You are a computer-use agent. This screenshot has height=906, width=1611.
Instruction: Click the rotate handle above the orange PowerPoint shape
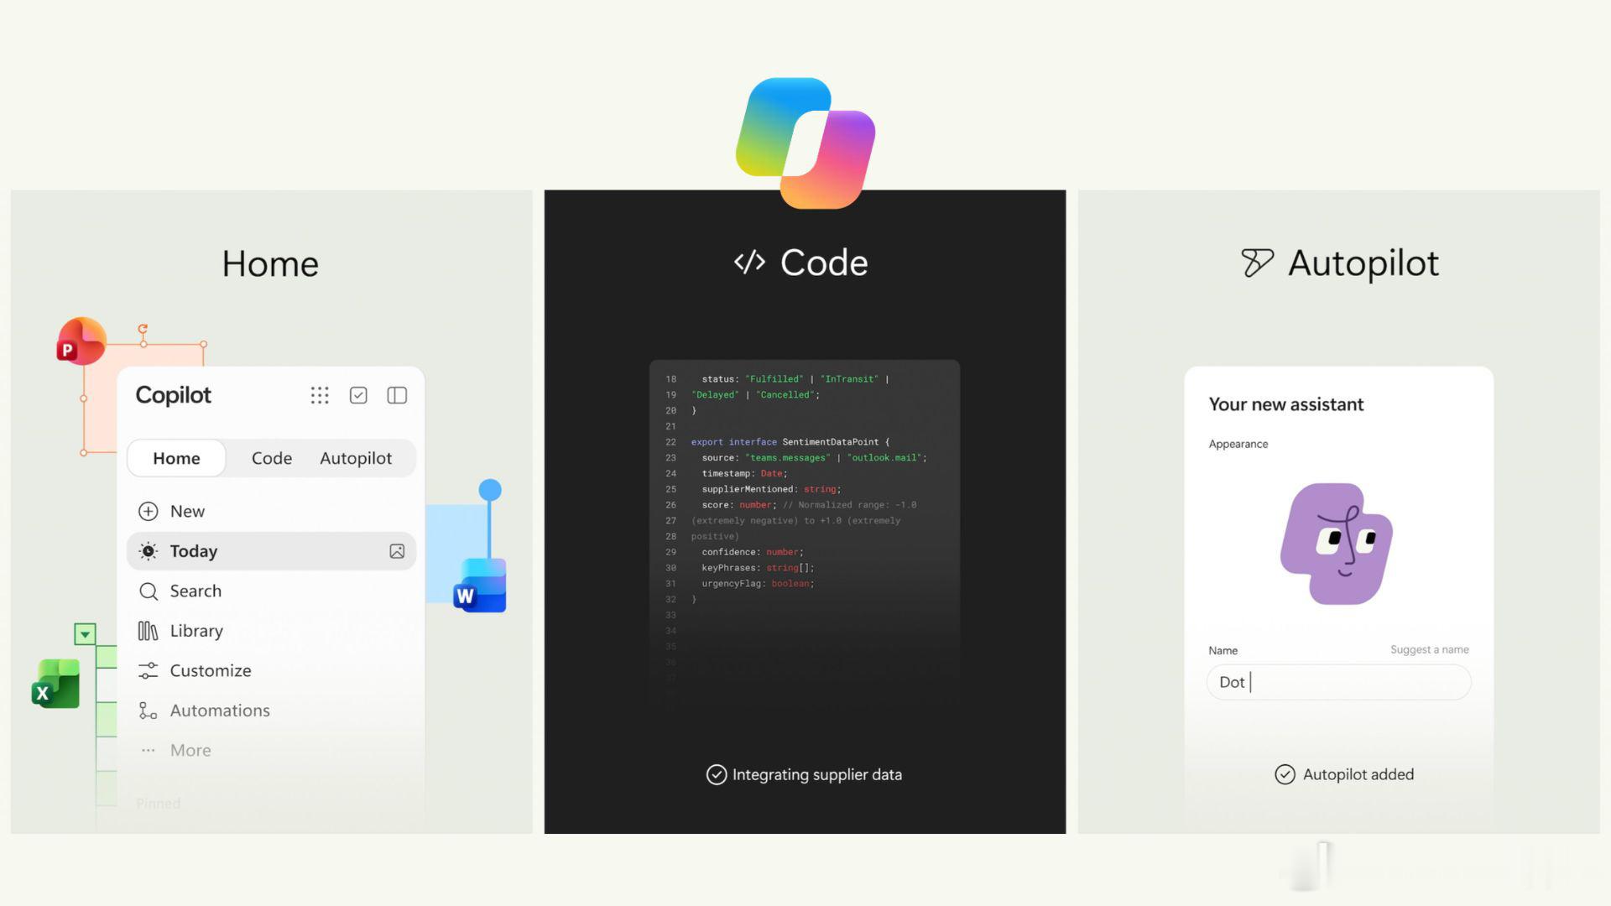143,329
